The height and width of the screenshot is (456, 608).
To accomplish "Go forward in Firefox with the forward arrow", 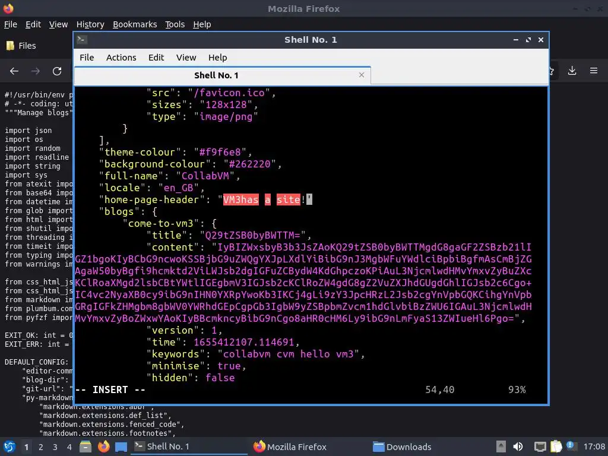I will coord(35,71).
